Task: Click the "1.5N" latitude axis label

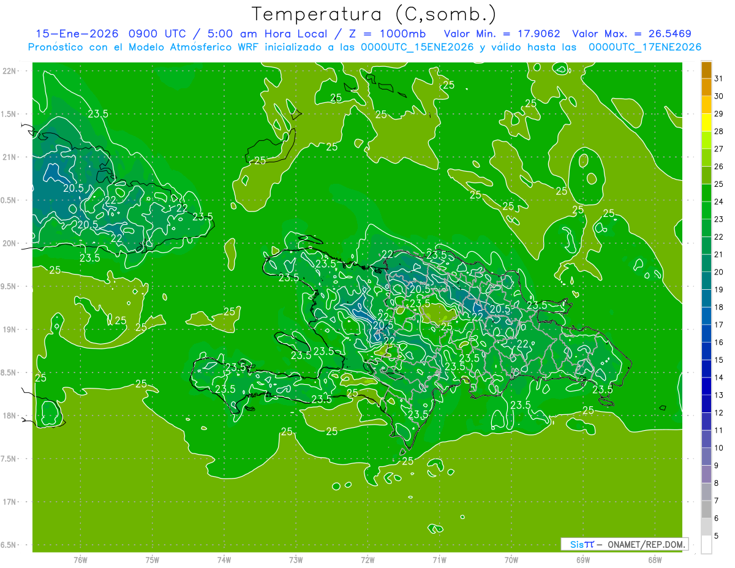Action: coord(9,114)
